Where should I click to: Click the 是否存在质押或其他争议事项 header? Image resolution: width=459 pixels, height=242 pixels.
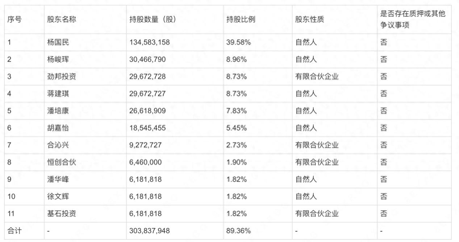coord(413,20)
